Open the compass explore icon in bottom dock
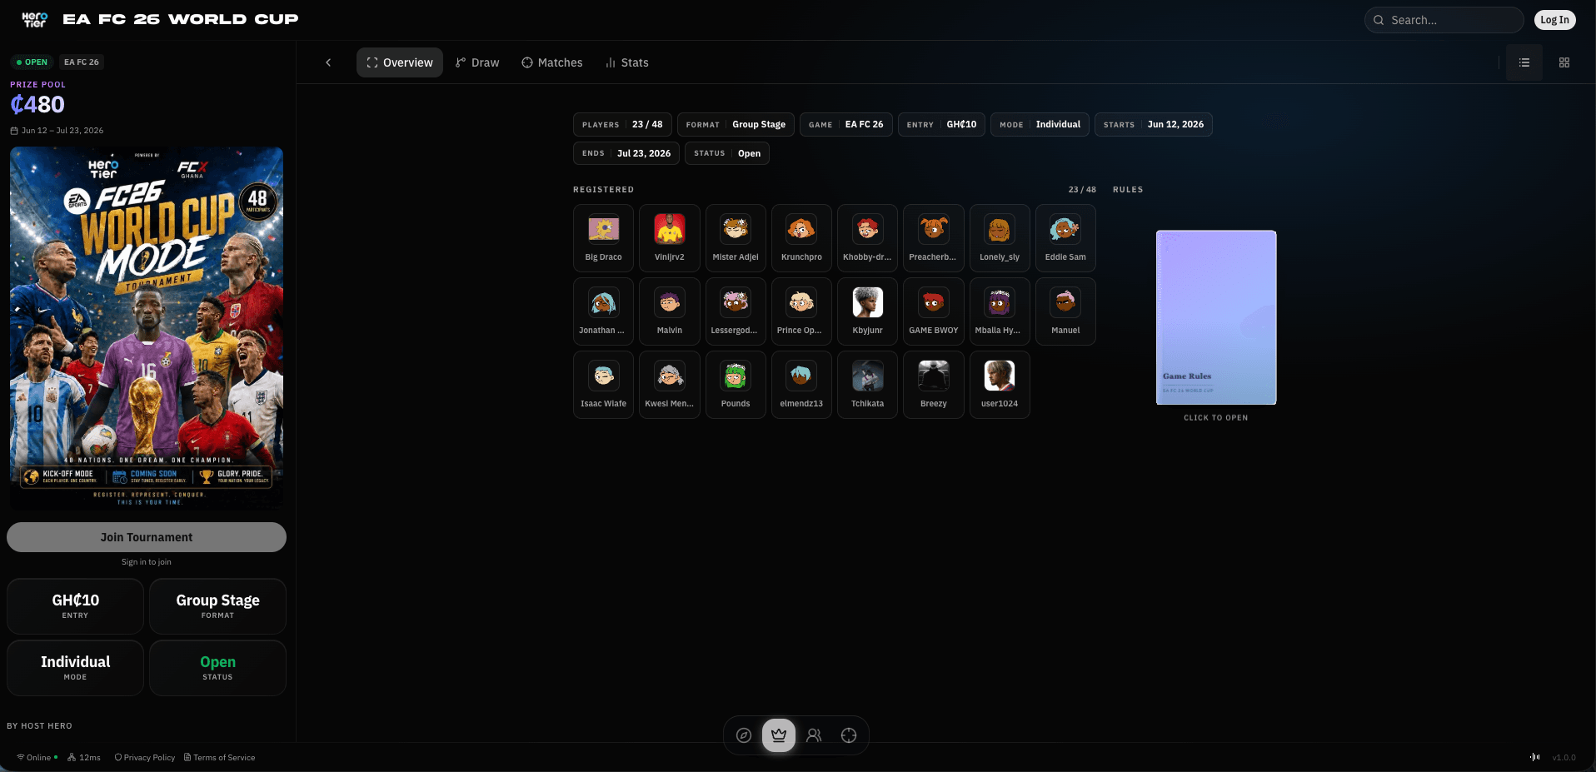The height and width of the screenshot is (772, 1596). pos(744,735)
